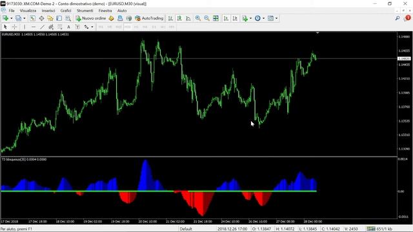The image size is (413, 232).
Task: Select the Crosshair tool
Action: tap(14, 27)
